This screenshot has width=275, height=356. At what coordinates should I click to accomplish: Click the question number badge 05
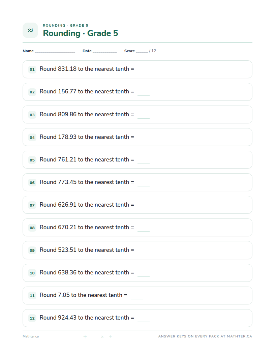pos(32,160)
